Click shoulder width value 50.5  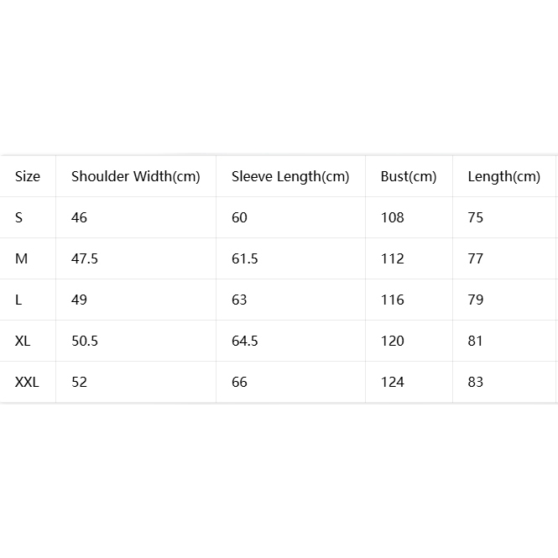85,341
